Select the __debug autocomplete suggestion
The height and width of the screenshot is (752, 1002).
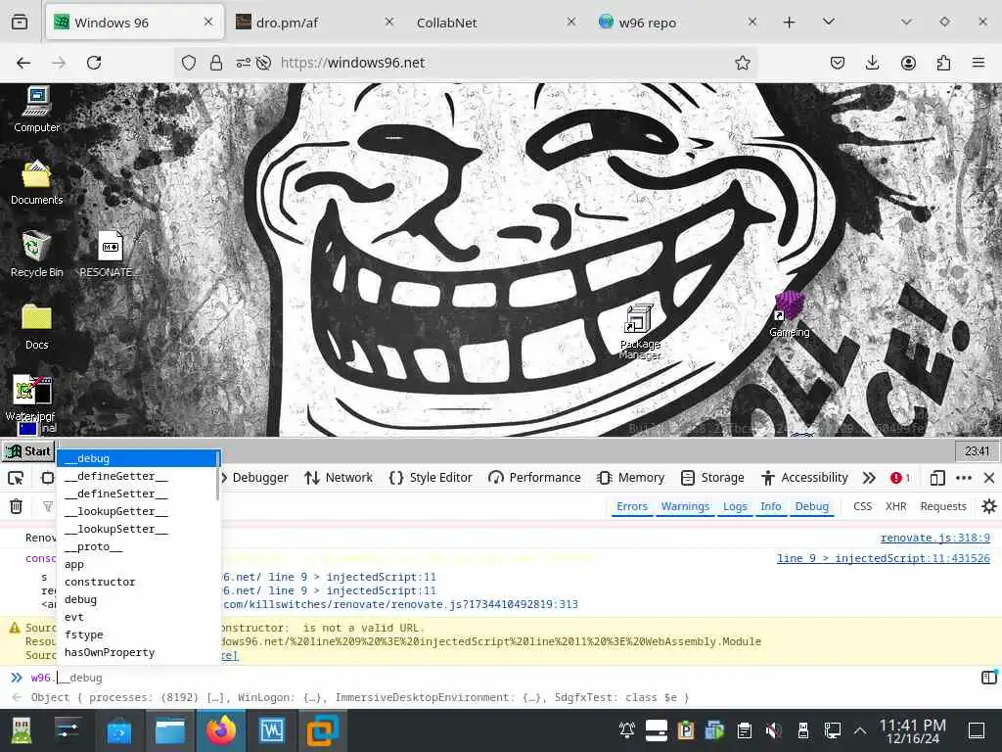138,458
